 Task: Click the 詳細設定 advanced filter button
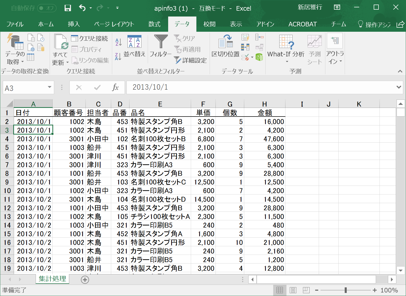[x=191, y=60]
